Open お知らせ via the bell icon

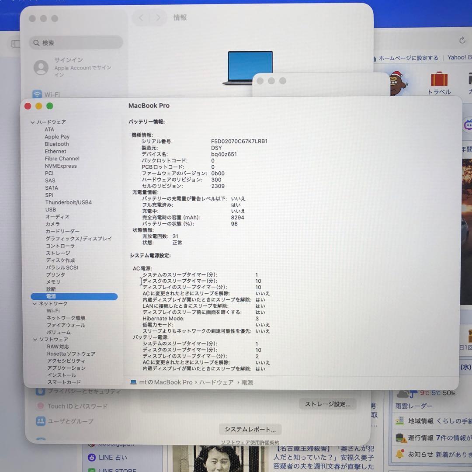point(401,454)
